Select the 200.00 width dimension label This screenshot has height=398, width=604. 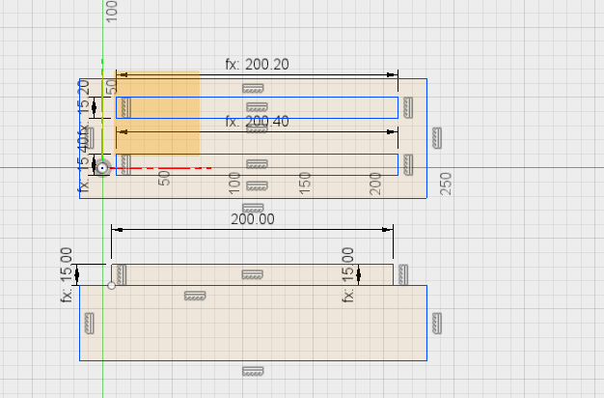click(x=253, y=219)
